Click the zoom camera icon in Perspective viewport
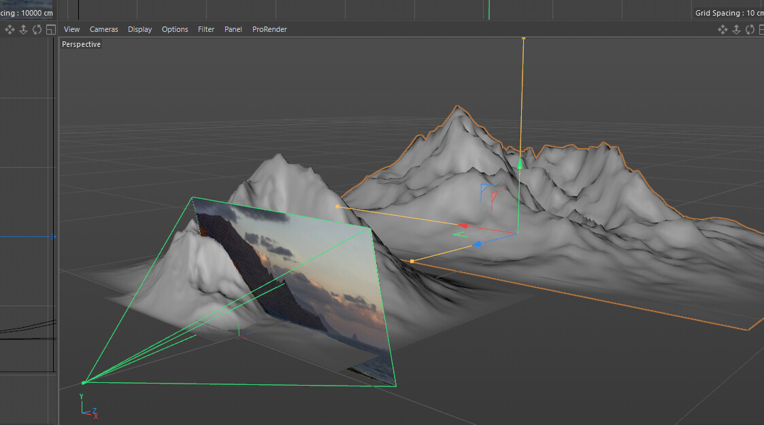The image size is (764, 425). coord(736,30)
